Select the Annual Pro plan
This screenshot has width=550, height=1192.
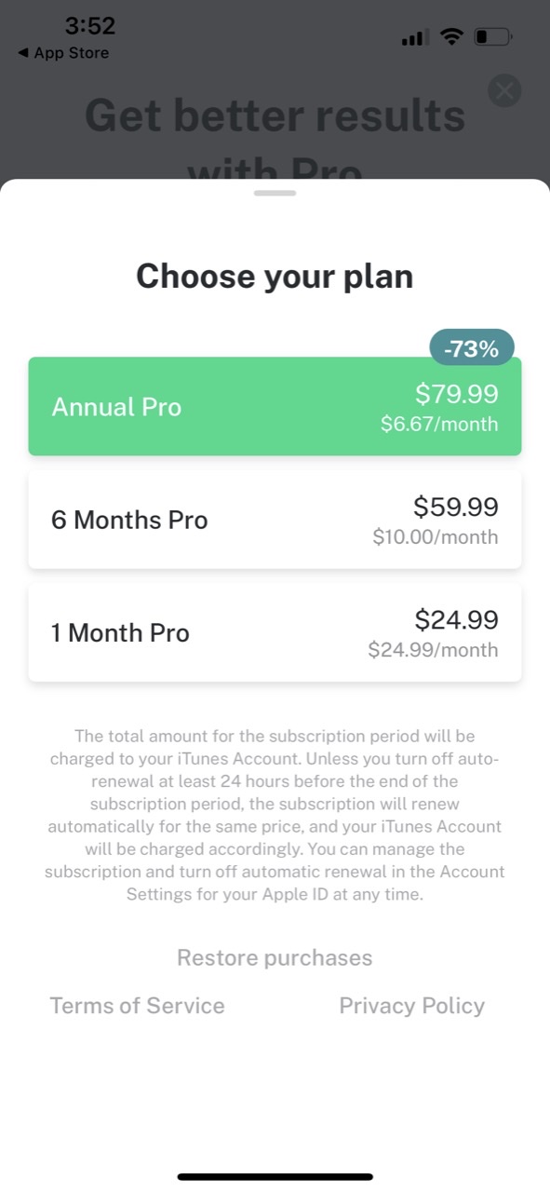pyautogui.click(x=275, y=407)
